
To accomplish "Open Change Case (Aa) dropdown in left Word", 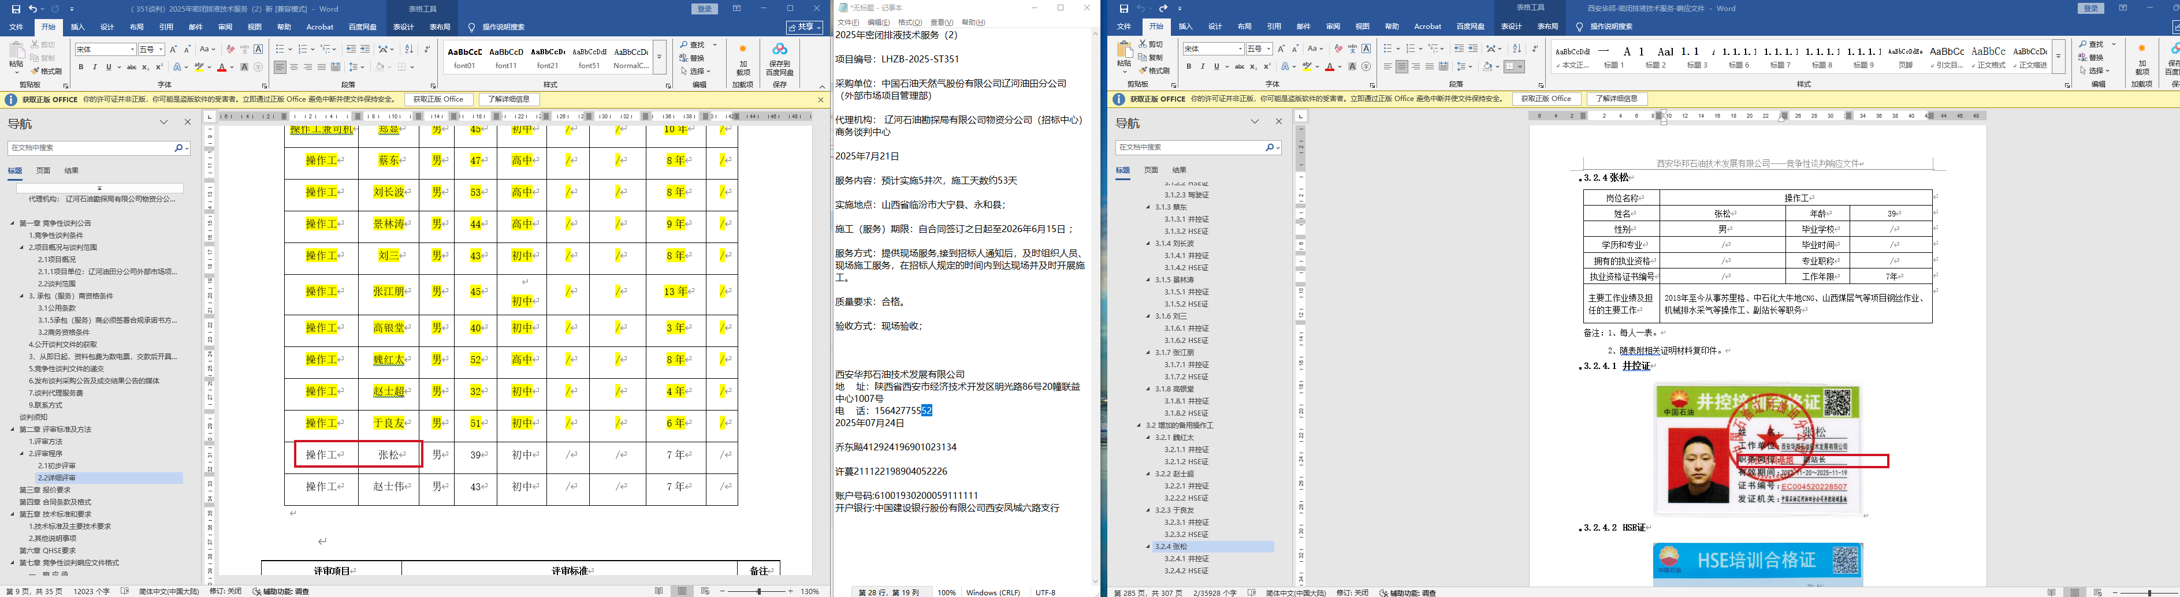I will 207,49.
